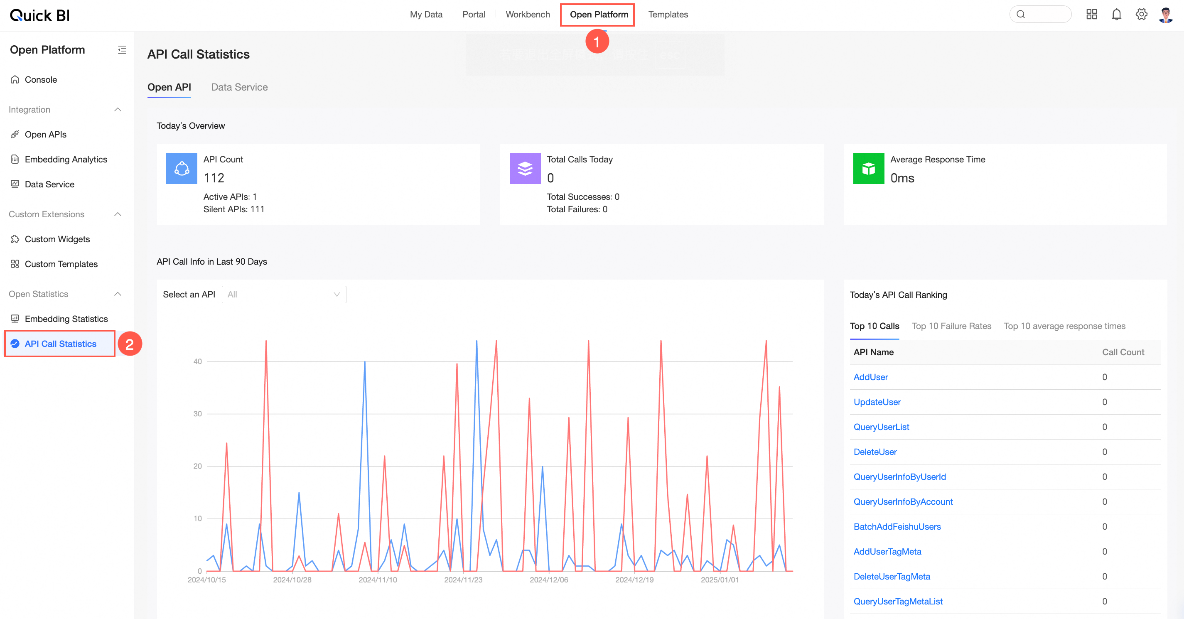Open the user avatar menu
1184x619 pixels.
pos(1166,15)
